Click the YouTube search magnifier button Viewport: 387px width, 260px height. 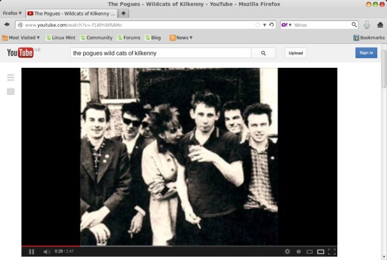[x=263, y=53]
